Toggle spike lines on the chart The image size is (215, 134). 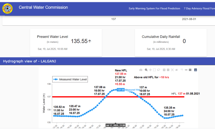(x=182, y=70)
